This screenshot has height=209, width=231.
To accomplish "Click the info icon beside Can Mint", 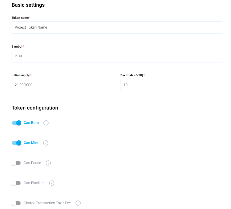I will tap(46, 143).
